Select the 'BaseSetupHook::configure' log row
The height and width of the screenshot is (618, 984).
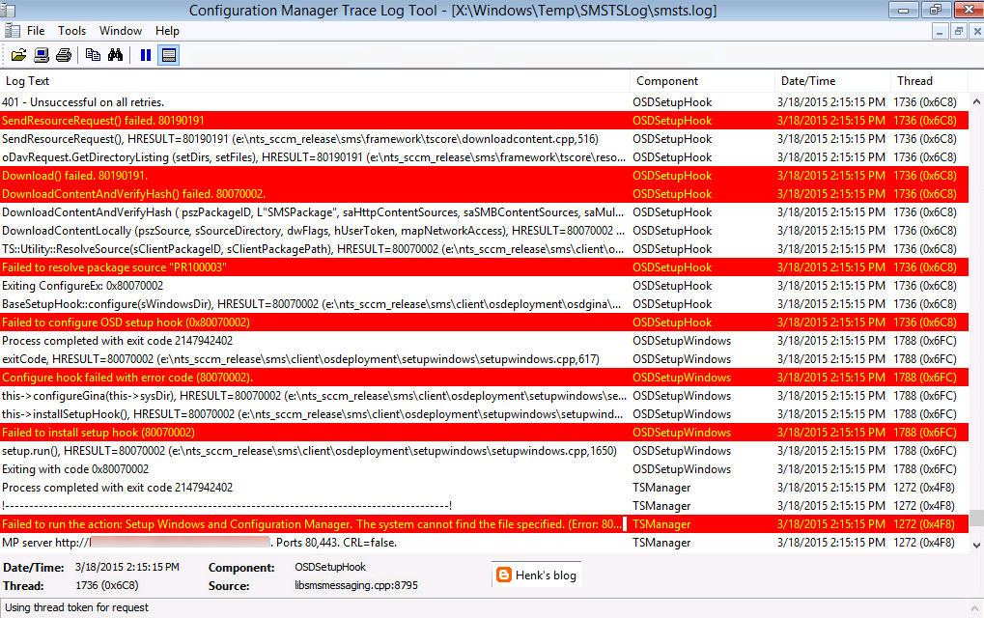click(484, 304)
